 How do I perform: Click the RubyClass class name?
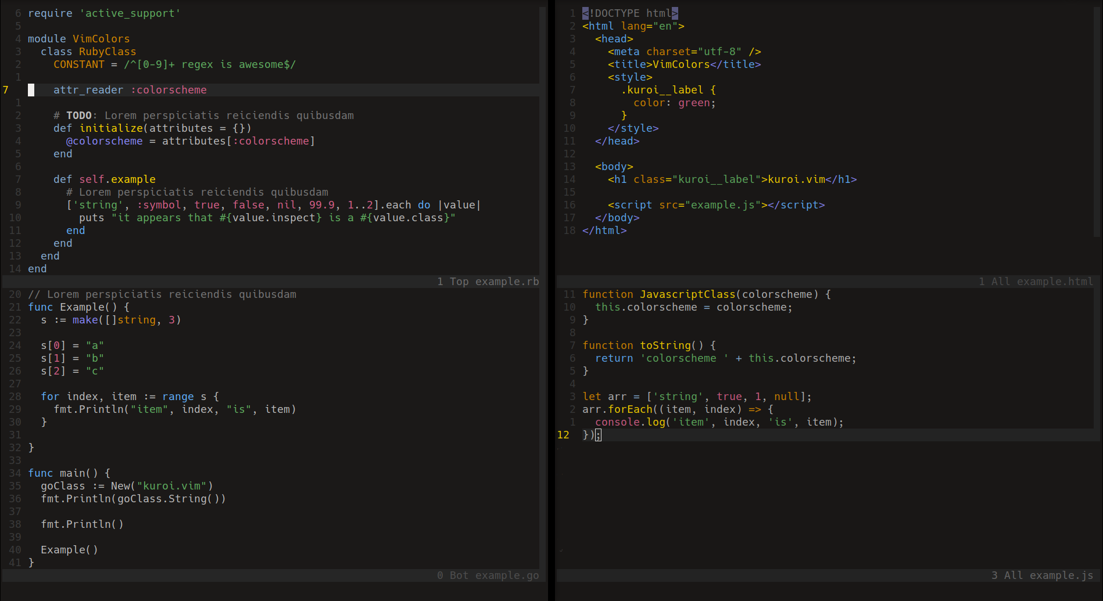(x=108, y=52)
